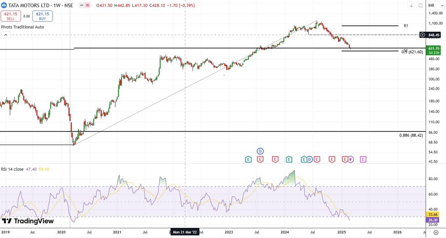Select the RSI 14 close indicator label

click(12, 169)
